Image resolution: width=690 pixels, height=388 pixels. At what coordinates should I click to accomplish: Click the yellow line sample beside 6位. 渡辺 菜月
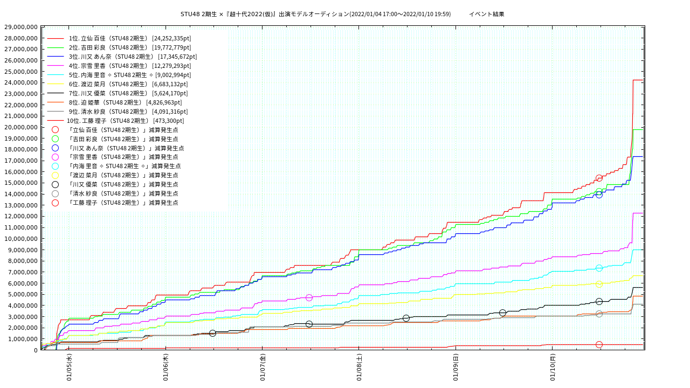[55, 84]
